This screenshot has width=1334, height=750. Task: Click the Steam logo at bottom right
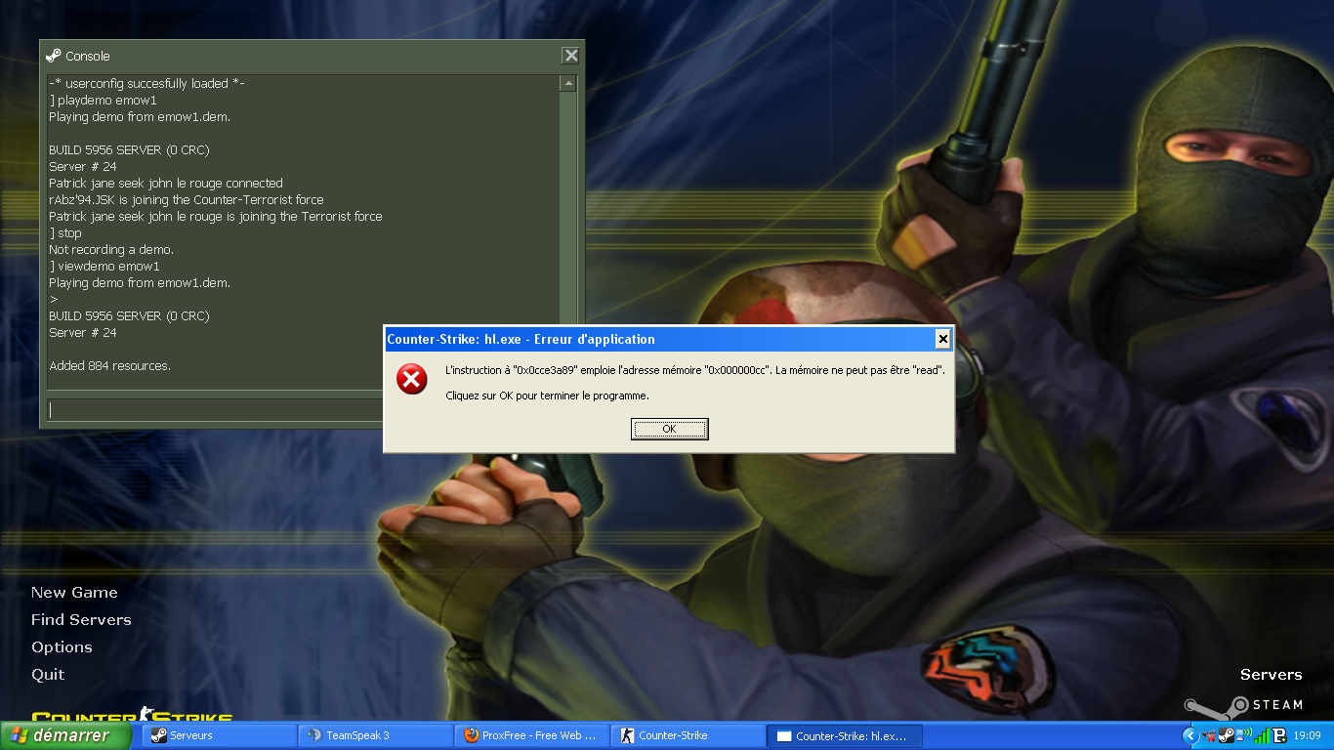(1243, 705)
